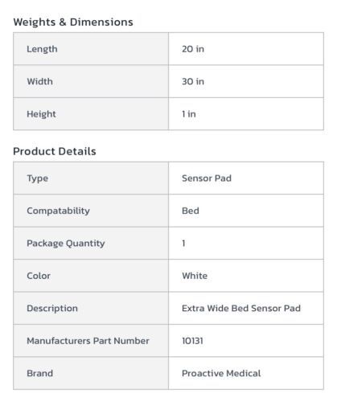337x402 pixels.
Task: Select the Height label cell
Action: (91, 114)
